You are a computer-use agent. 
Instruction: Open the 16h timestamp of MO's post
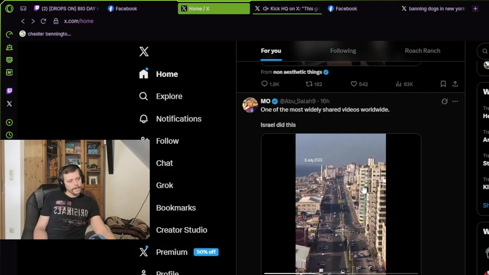coord(325,101)
